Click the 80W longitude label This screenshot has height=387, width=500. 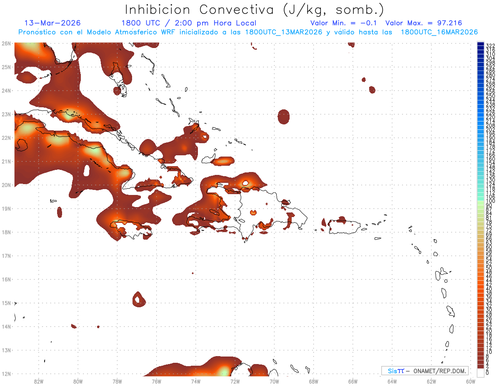click(78, 381)
